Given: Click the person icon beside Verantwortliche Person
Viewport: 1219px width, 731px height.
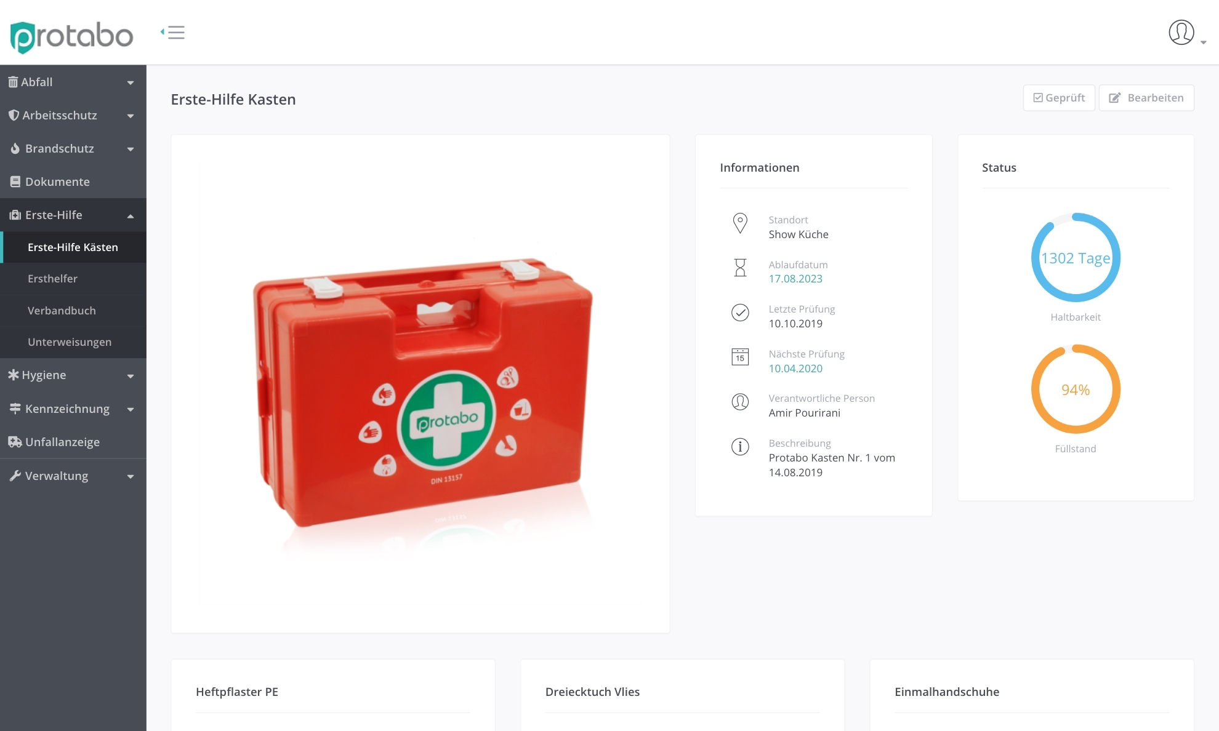Looking at the screenshot, I should click(740, 402).
